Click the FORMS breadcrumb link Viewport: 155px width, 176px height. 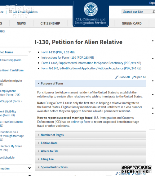2,32
